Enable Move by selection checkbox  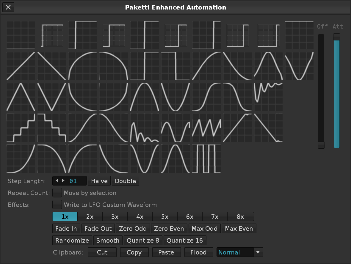pyautogui.click(x=57, y=193)
